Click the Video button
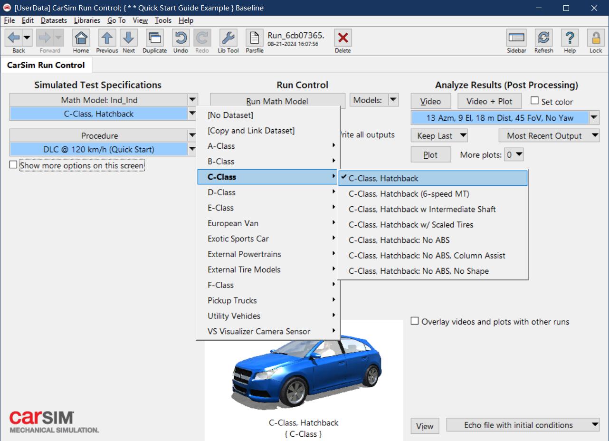 point(430,101)
